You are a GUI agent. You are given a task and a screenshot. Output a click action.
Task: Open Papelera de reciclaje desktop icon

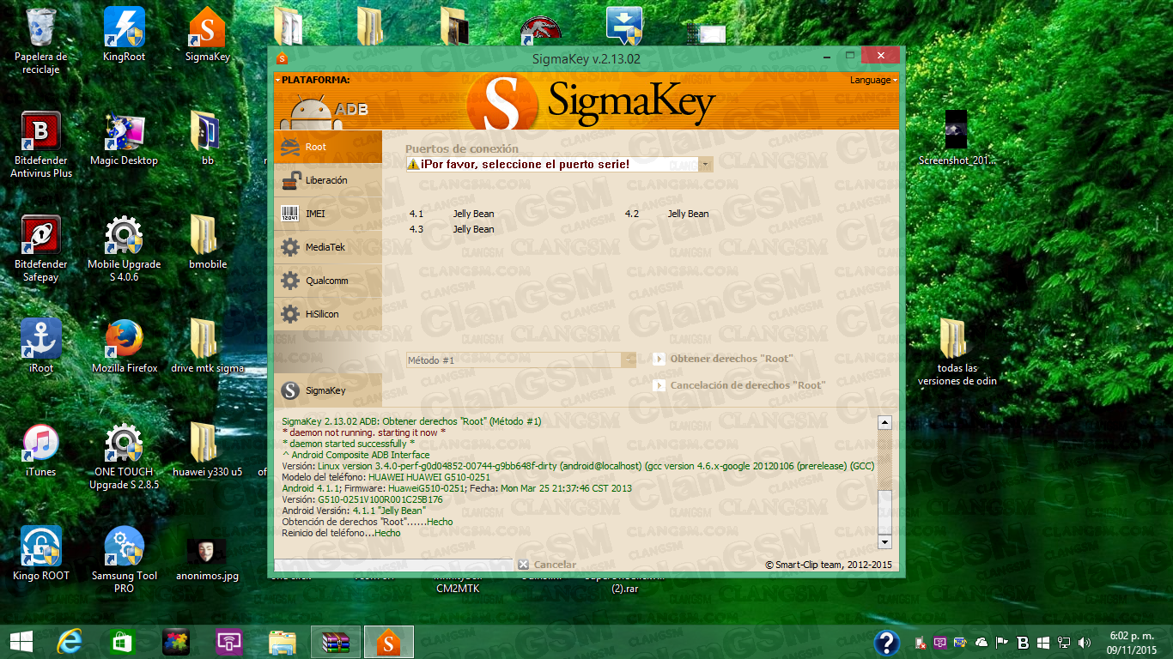(40, 40)
